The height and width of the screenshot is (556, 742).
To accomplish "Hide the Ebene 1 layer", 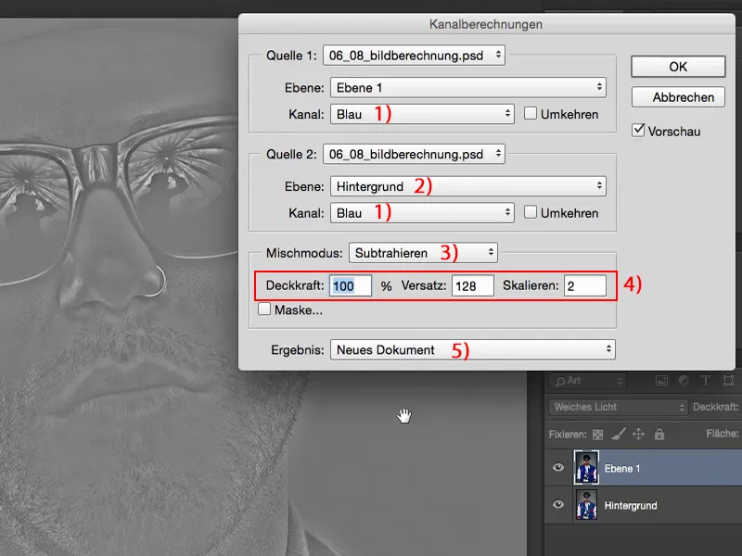I will coord(558,468).
